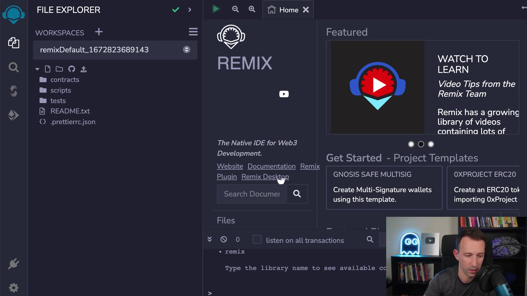Expand the terminal with the double chevron
Screen dimensions: 527x296
pos(209,239)
